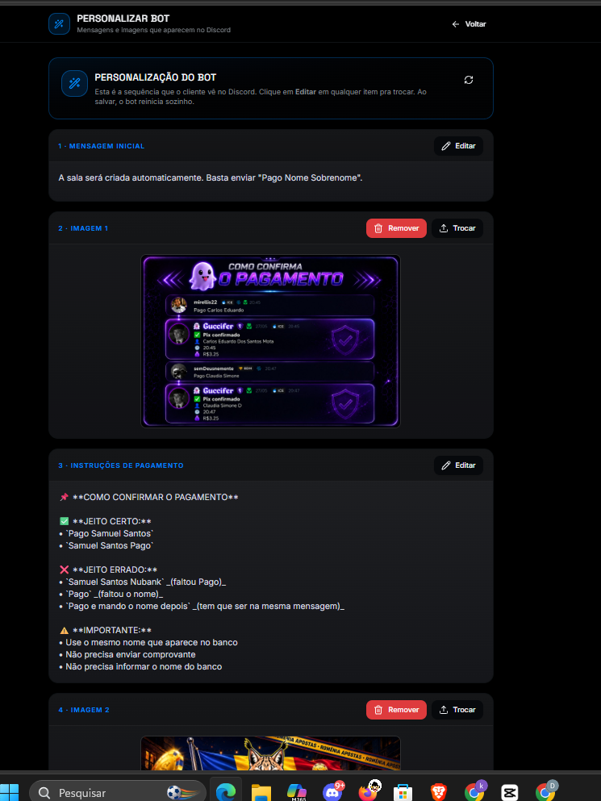Open CapCut from the taskbar
601x801 pixels.
click(510, 792)
